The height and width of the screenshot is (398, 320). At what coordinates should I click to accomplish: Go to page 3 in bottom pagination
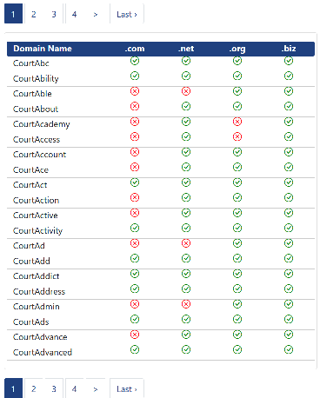(x=54, y=388)
